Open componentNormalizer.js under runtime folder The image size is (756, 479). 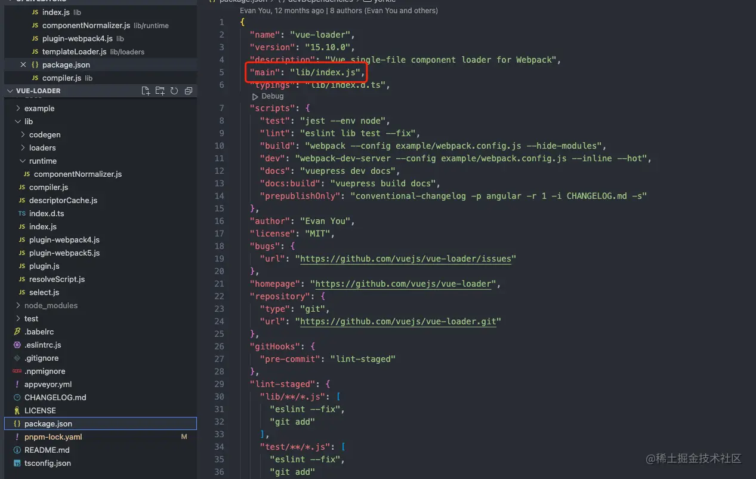pos(100,174)
